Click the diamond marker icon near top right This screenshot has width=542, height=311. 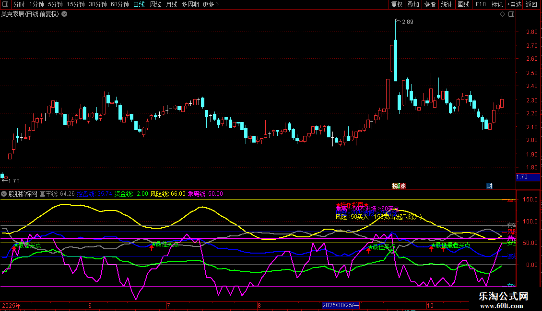(x=502, y=14)
